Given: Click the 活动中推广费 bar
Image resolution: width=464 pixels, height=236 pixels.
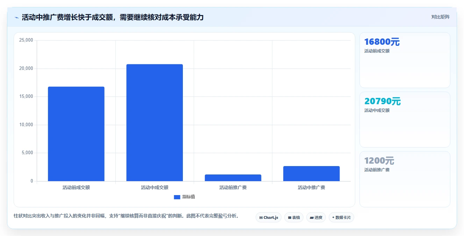Looking at the screenshot, I should [311, 173].
